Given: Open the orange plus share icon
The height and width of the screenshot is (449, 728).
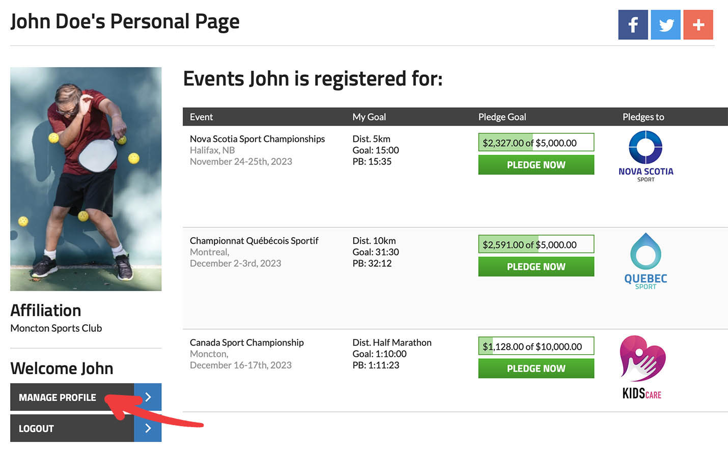Looking at the screenshot, I should pos(698,24).
